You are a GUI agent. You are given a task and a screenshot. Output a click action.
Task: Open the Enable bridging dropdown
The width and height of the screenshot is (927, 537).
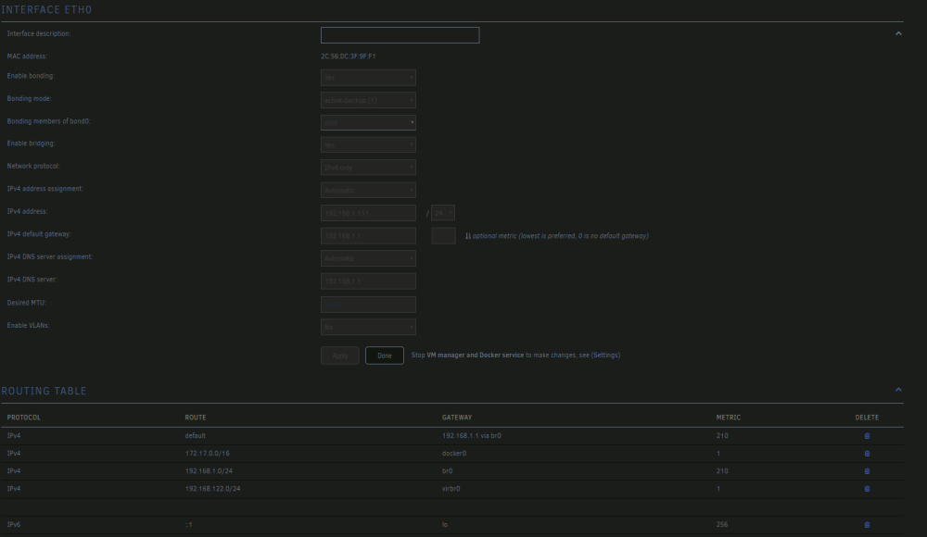click(368, 144)
